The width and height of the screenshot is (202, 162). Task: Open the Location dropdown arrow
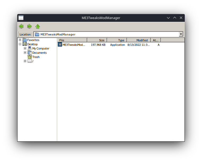(181, 34)
